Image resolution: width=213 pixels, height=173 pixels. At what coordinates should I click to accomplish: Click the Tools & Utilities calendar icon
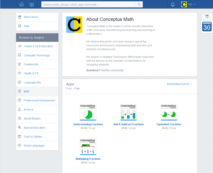click(x=20, y=136)
